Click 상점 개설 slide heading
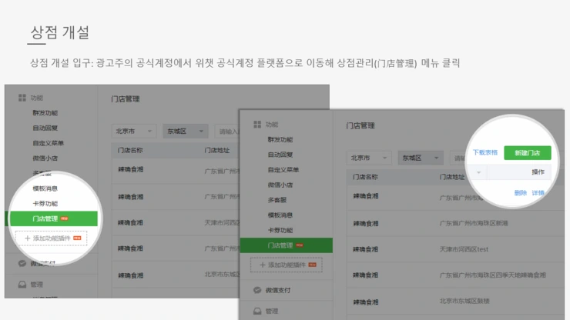This screenshot has height=320, width=570. (59, 32)
